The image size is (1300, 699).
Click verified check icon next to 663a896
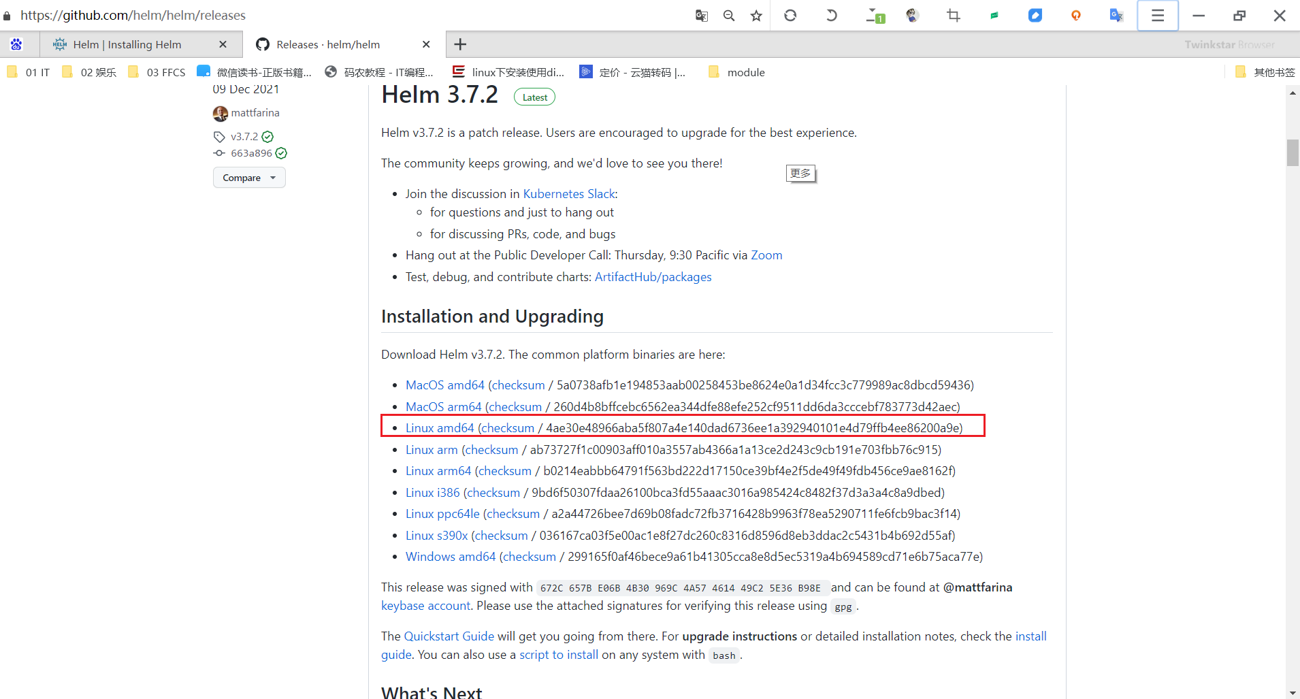[281, 153]
